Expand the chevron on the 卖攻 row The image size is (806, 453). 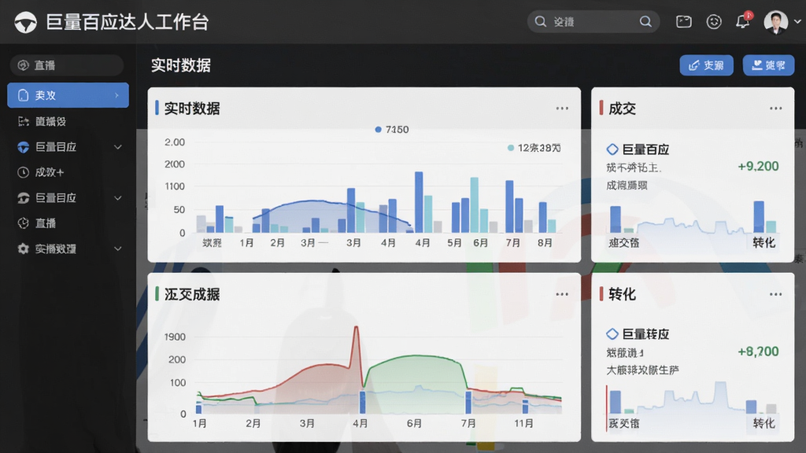tap(116, 95)
